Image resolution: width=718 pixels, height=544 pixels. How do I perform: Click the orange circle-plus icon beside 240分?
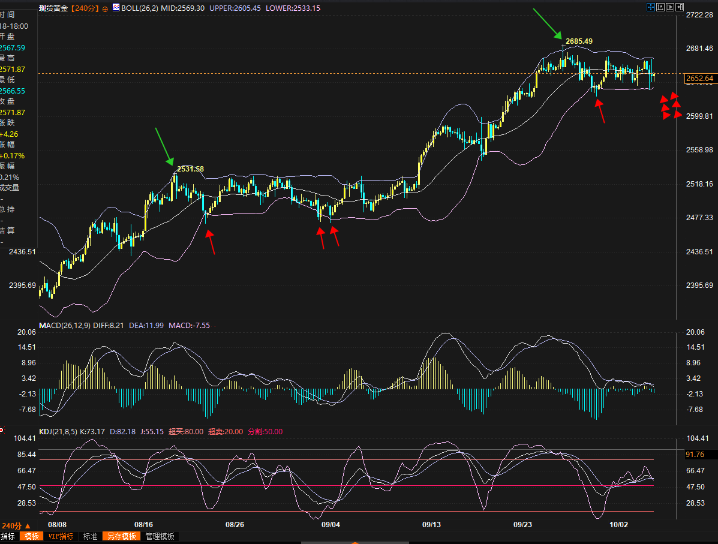(106, 8)
